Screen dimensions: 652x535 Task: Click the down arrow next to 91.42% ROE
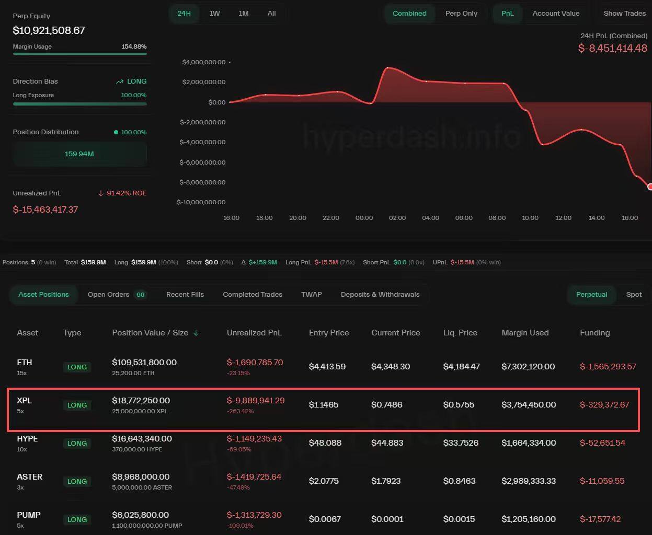click(101, 193)
